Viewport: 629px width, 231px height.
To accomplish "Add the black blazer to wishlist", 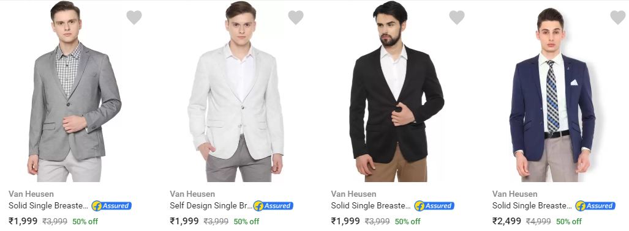I will [x=456, y=17].
